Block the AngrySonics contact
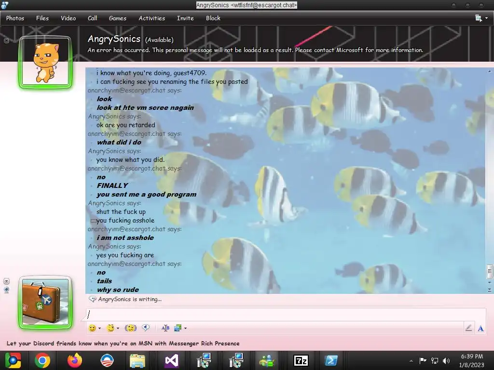 [x=213, y=18]
